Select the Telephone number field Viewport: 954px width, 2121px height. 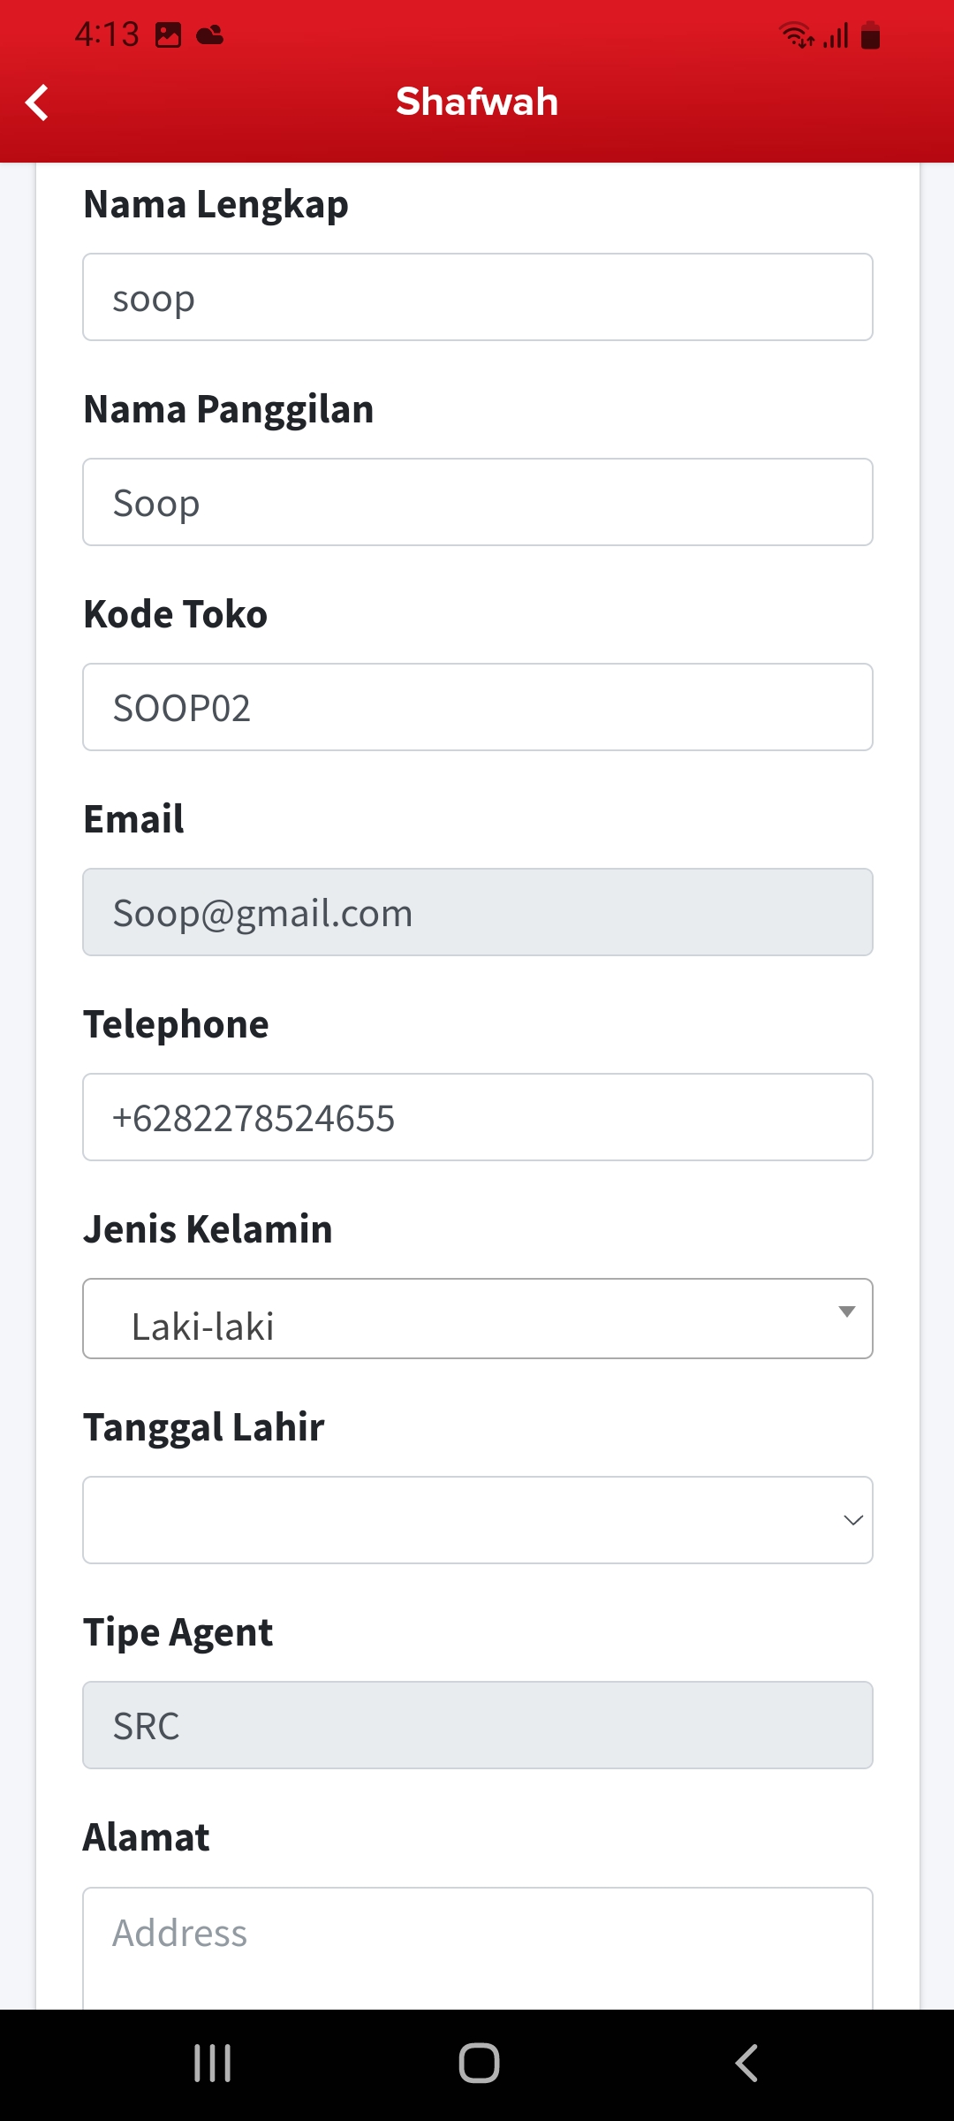477,1117
